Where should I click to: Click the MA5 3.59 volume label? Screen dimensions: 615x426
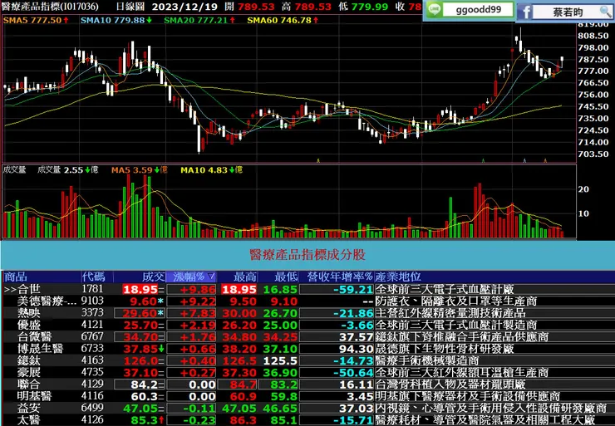tap(139, 170)
